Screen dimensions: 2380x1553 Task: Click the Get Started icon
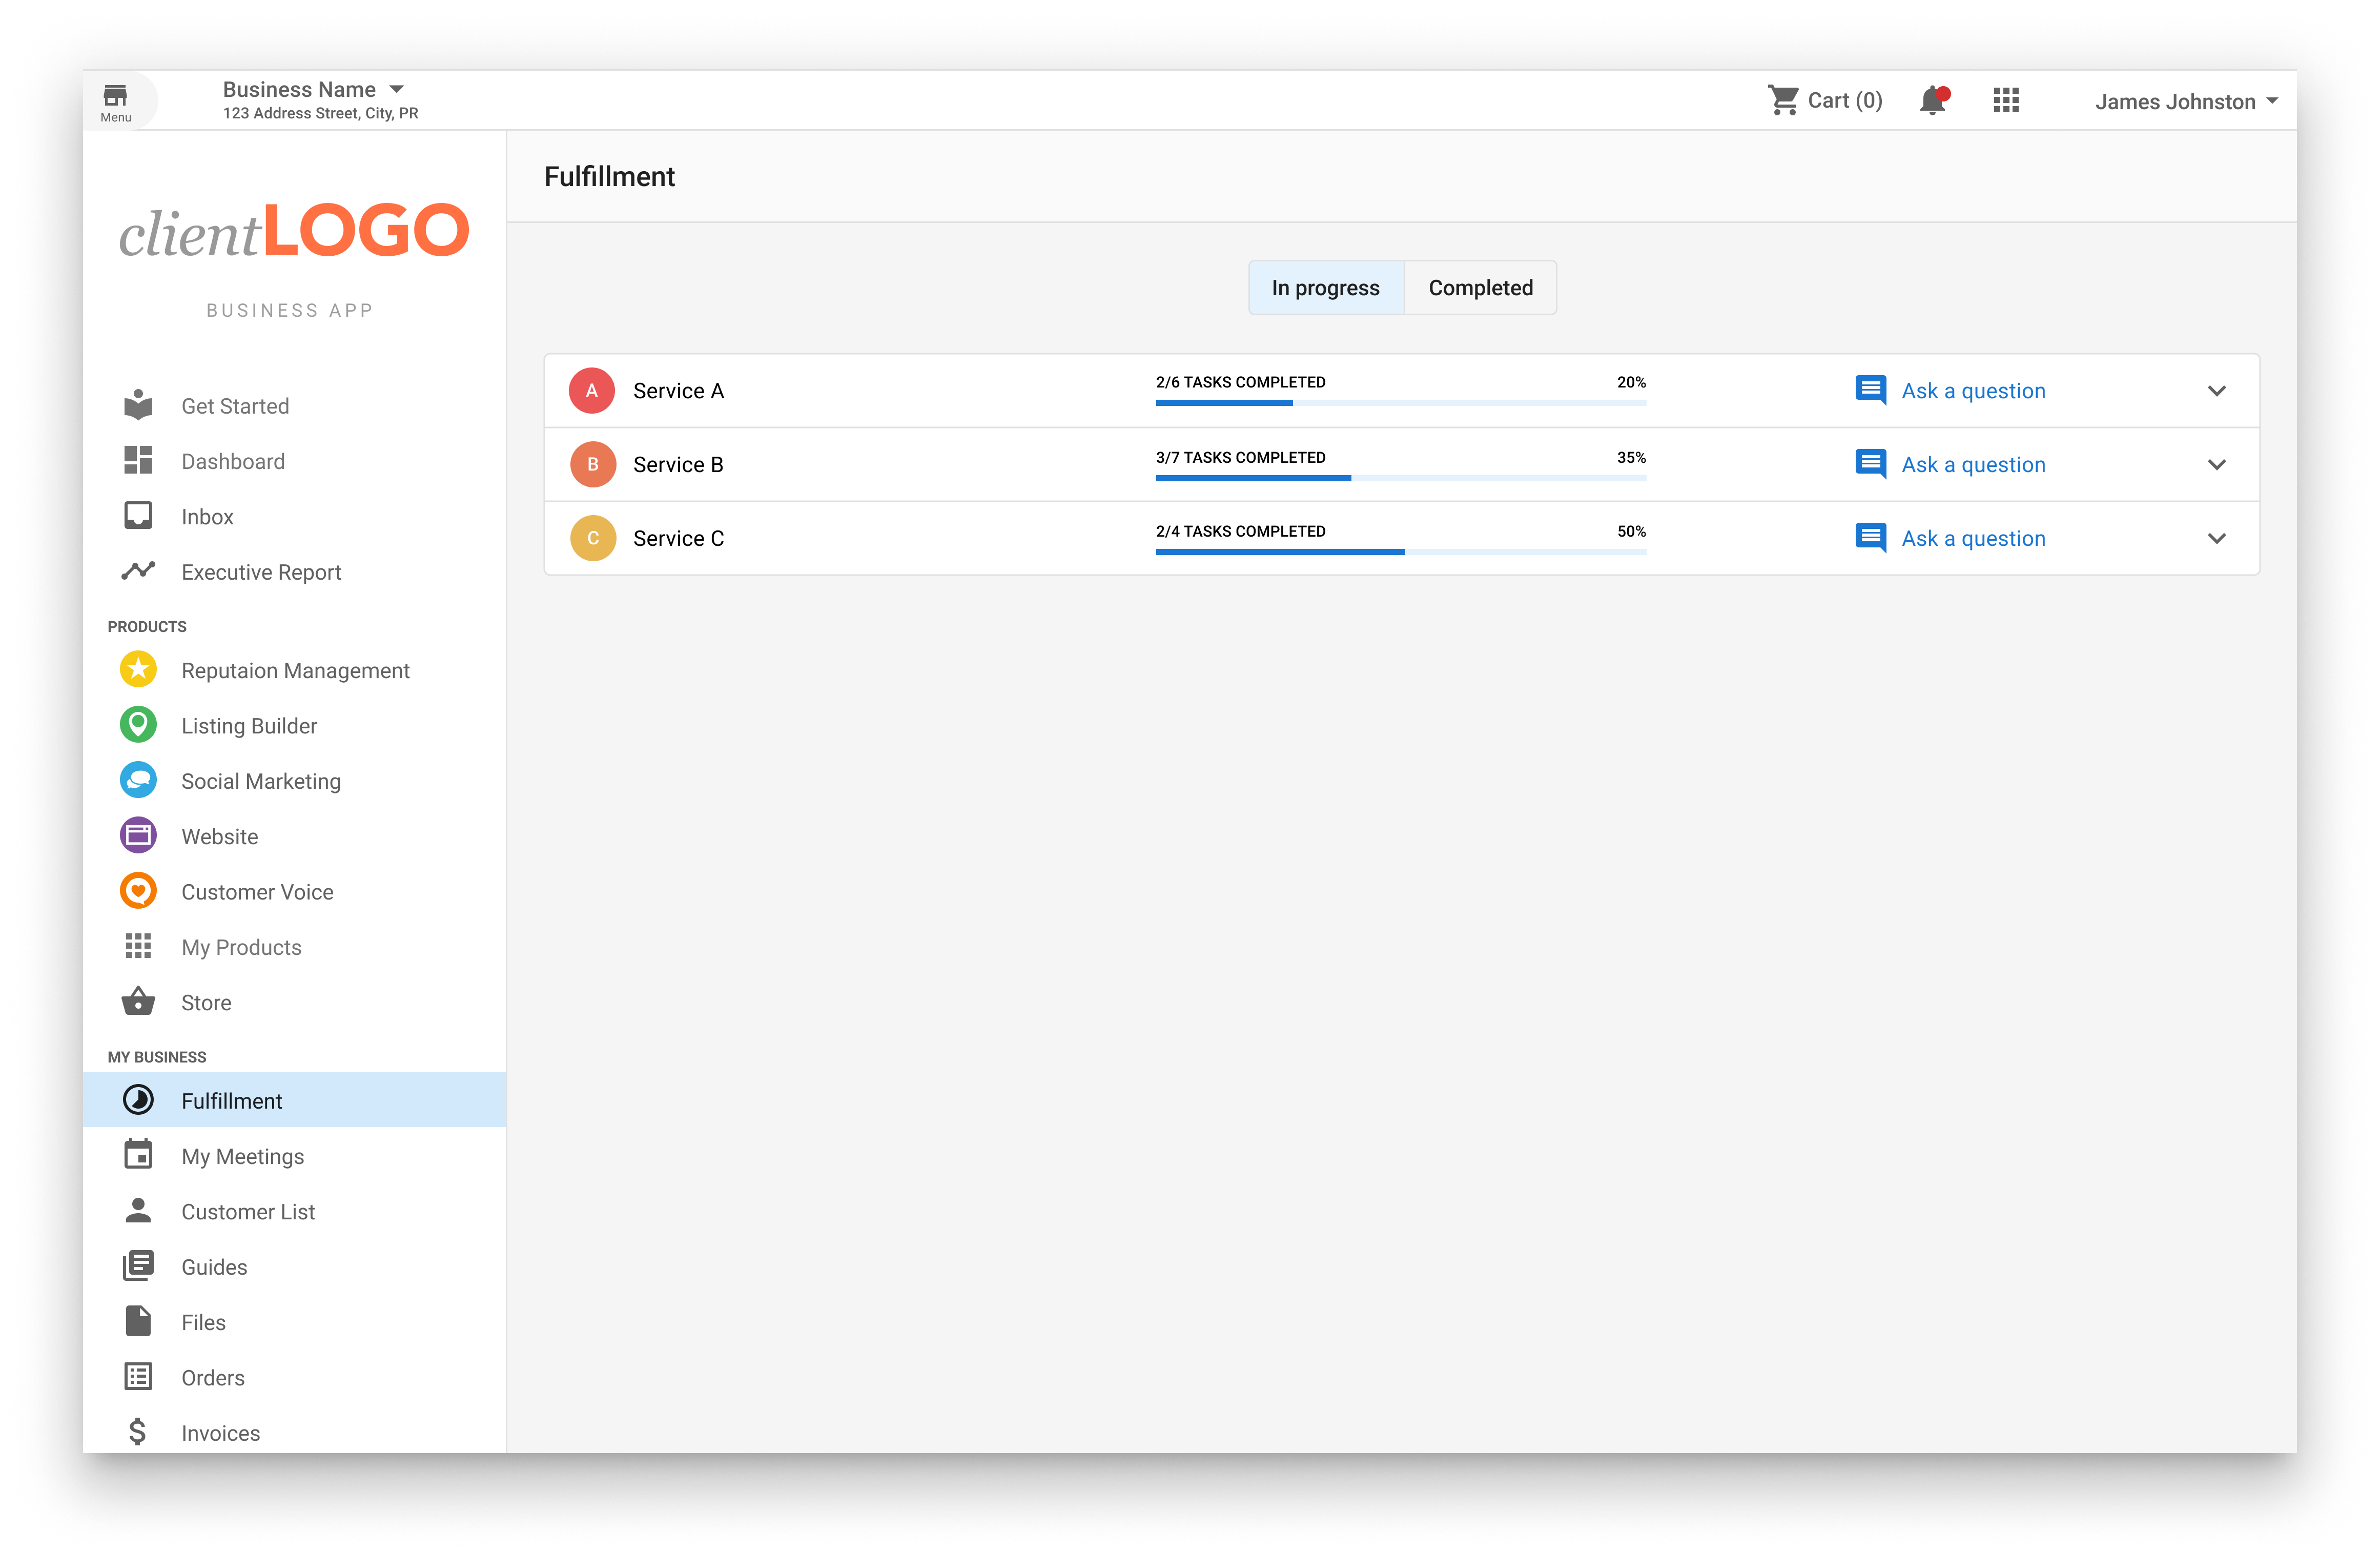138,405
